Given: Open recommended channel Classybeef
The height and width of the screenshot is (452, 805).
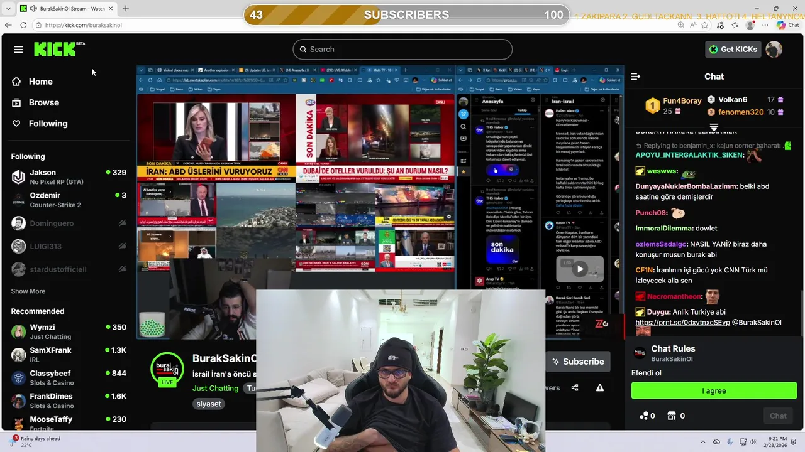Looking at the screenshot, I should [69, 378].
